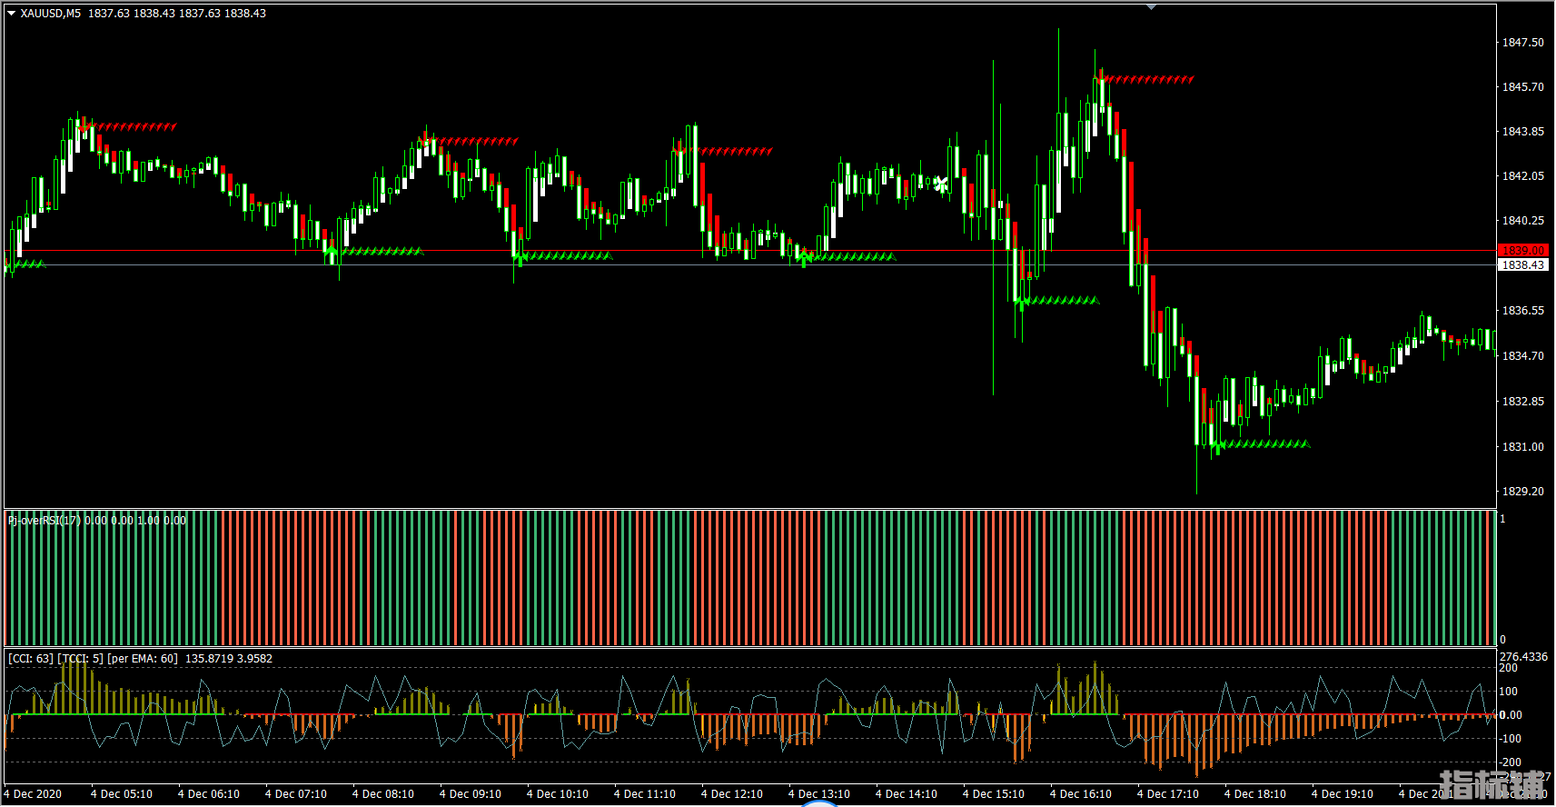Click the 276.4336 CCI scale value
Viewport: 1556px width, 807px height.
[x=1523, y=657]
